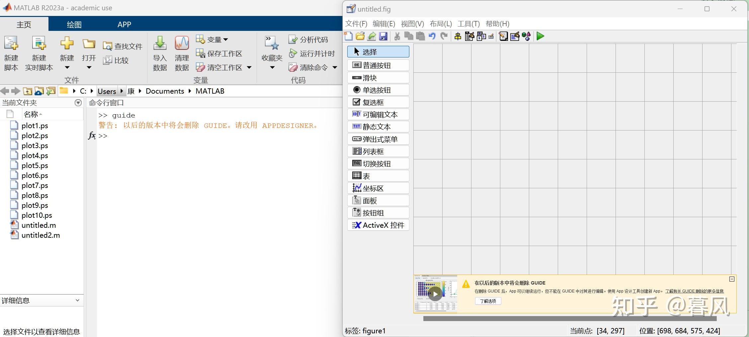Open the Edit (编辑) menu in GUIDE
The height and width of the screenshot is (337, 749).
[x=384, y=24]
